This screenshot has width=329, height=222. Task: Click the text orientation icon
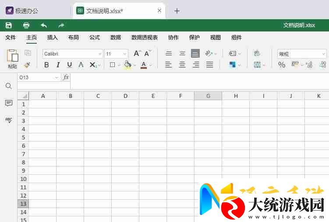point(208,53)
